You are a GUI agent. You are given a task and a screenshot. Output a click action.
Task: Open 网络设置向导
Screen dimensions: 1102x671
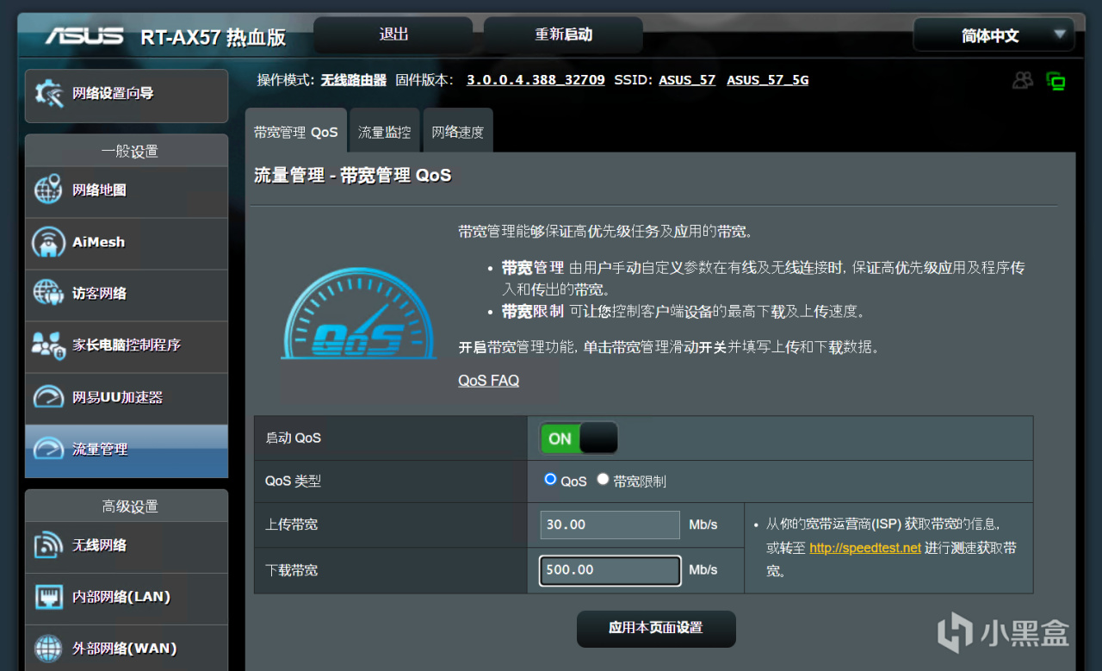pyautogui.click(x=127, y=95)
